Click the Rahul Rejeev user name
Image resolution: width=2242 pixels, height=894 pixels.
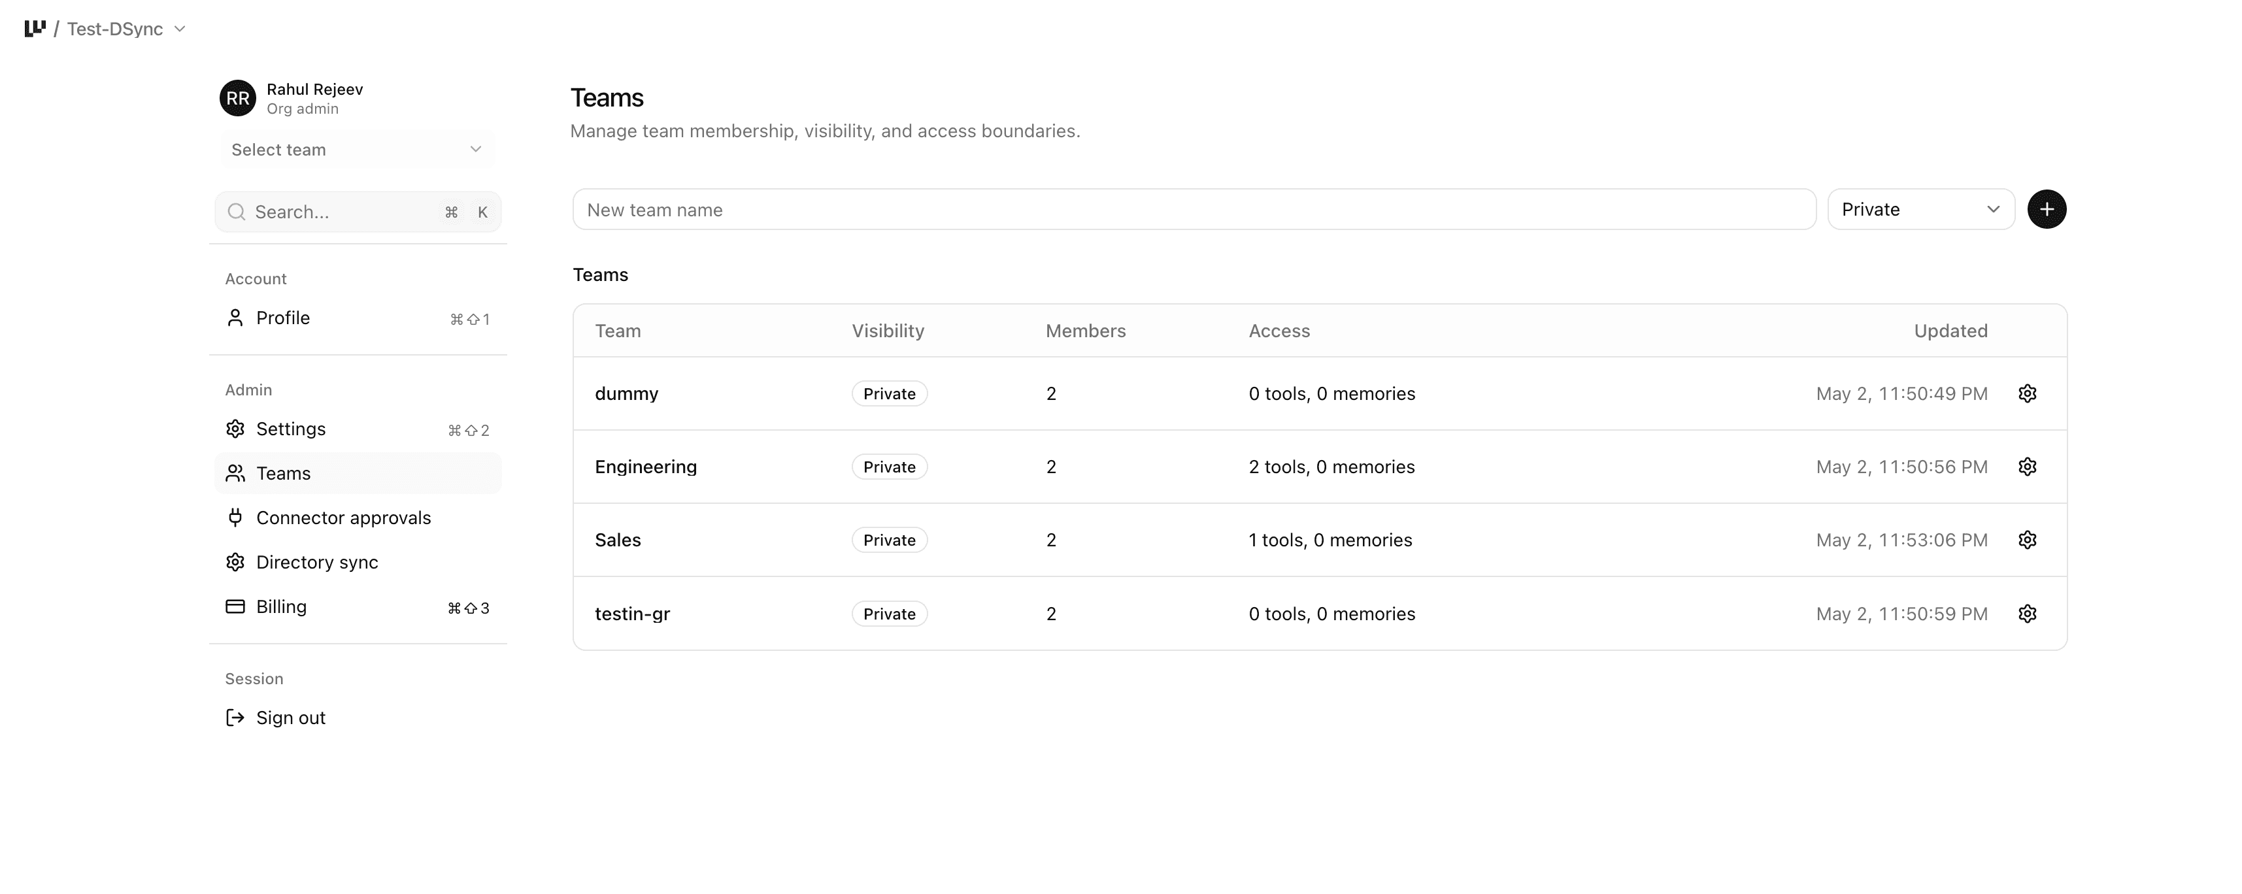pyautogui.click(x=315, y=89)
